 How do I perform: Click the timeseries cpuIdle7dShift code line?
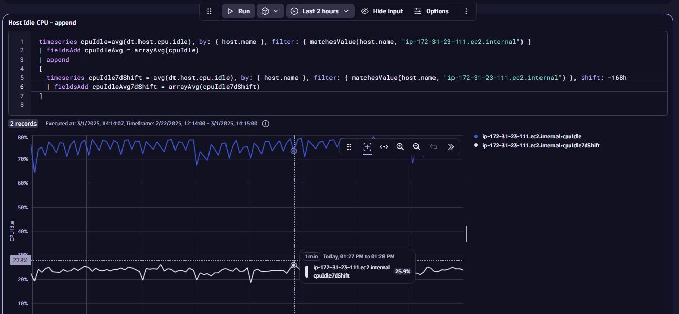pyautogui.click(x=336, y=78)
